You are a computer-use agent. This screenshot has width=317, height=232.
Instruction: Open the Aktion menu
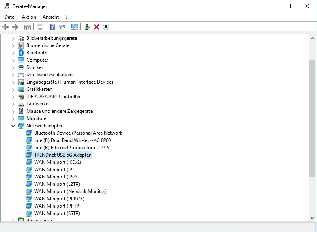coord(29,17)
